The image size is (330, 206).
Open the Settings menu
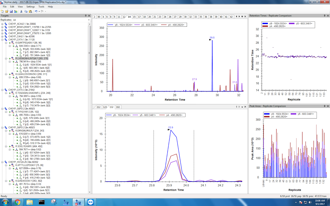[x=30, y=6]
